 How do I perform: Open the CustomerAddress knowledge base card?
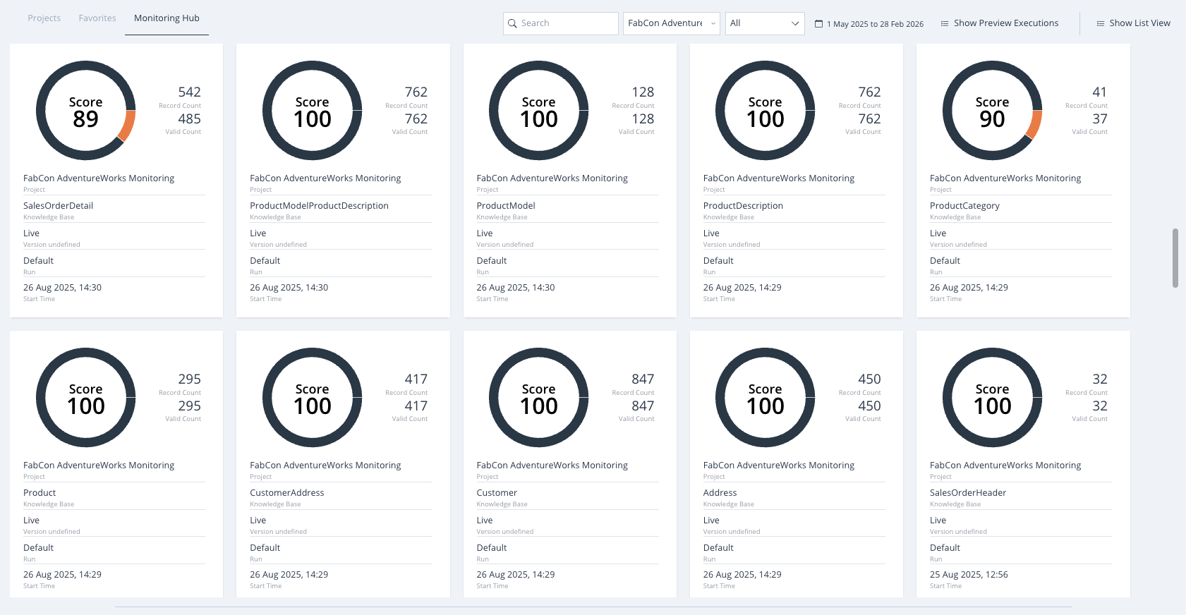[x=343, y=464]
